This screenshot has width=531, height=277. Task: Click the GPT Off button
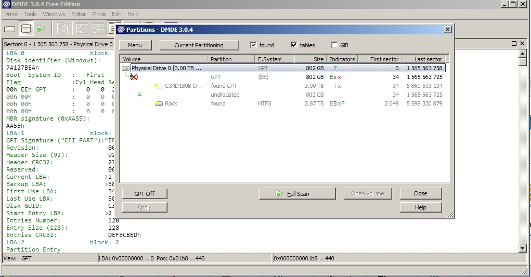tap(144, 194)
